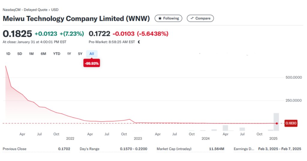Click the moon pre-market icon
Viewport: 307px width, 161px height.
(139, 42)
